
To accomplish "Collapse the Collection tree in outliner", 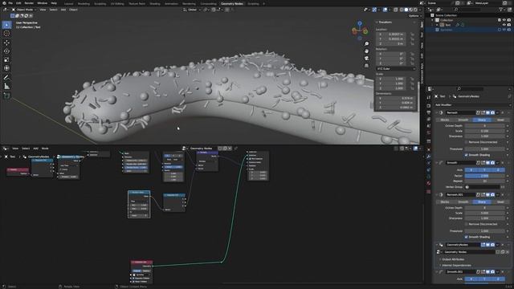I will pyautogui.click(x=433, y=20).
